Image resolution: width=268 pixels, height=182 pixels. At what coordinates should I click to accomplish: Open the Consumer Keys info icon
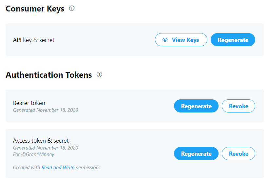(x=72, y=8)
